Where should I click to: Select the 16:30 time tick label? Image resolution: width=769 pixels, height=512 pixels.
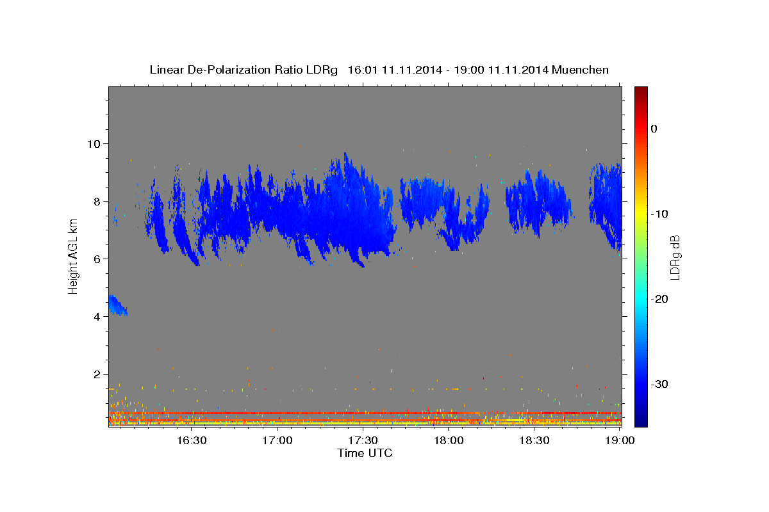[x=191, y=440]
